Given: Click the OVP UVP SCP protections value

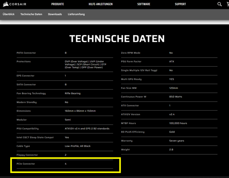Looking at the screenshot, I should click(85, 64).
